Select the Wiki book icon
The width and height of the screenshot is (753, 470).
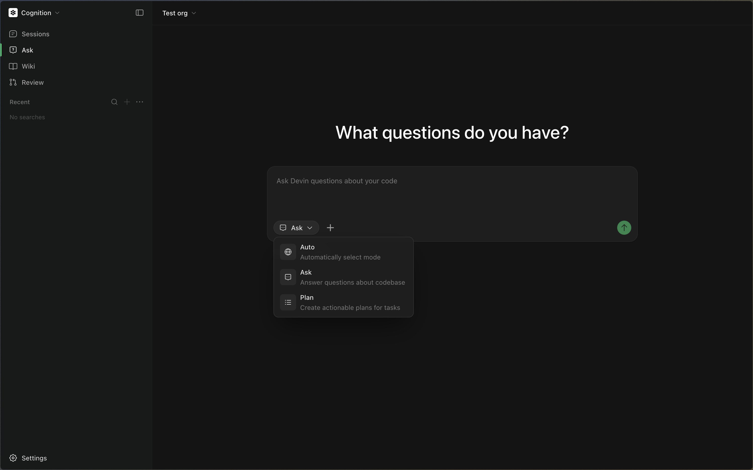point(13,66)
